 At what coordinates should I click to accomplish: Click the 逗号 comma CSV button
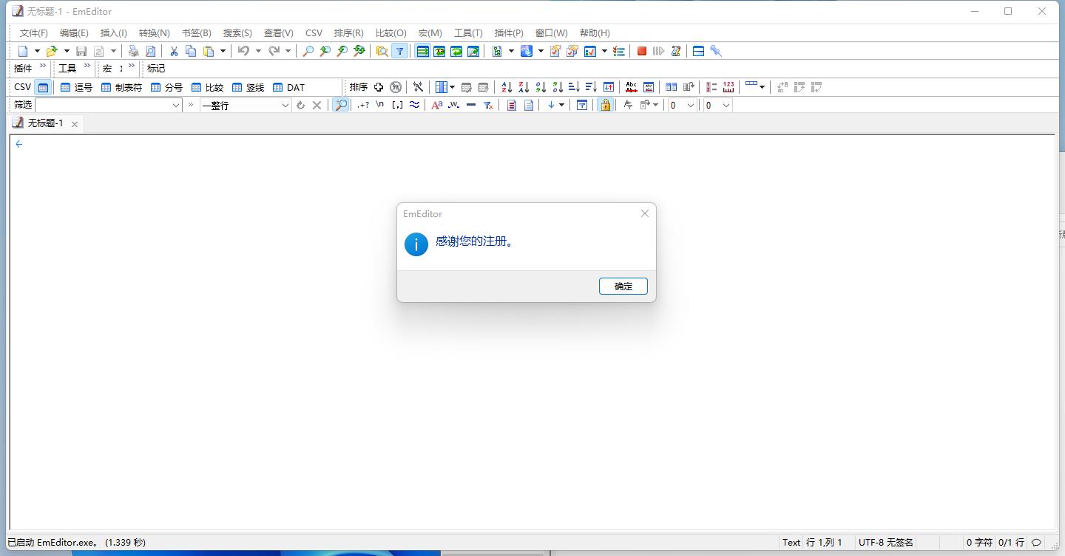(x=77, y=87)
